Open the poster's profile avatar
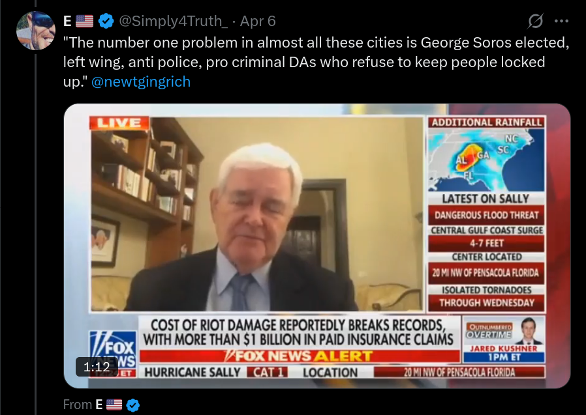Screen dimensions: 586x415 [x=36, y=31]
